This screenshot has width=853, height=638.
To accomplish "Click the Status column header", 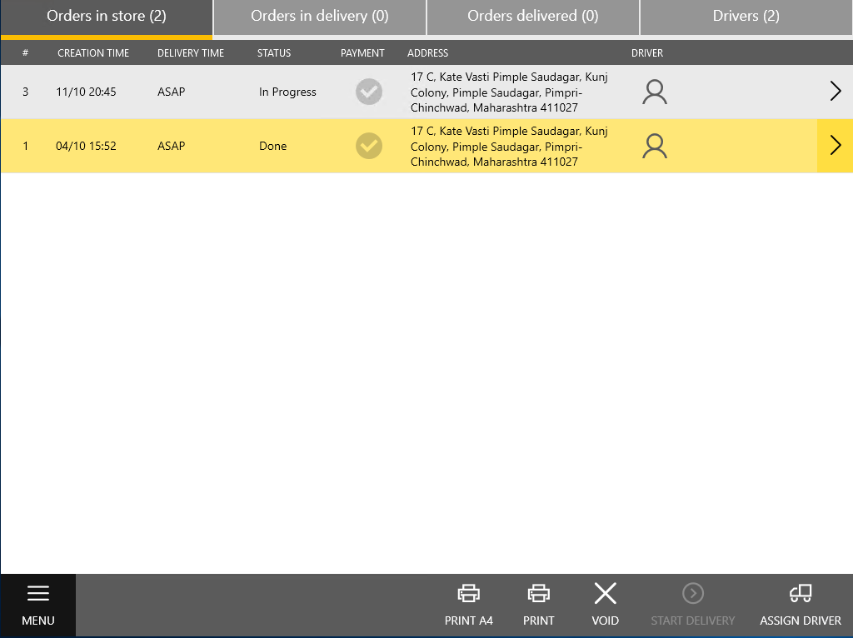I will (273, 52).
